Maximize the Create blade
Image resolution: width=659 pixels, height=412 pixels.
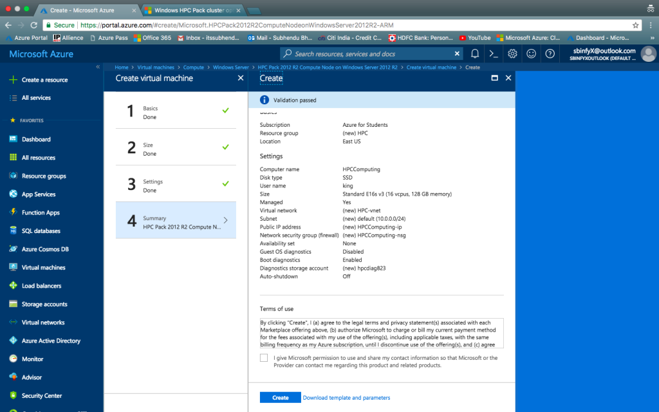click(x=495, y=78)
